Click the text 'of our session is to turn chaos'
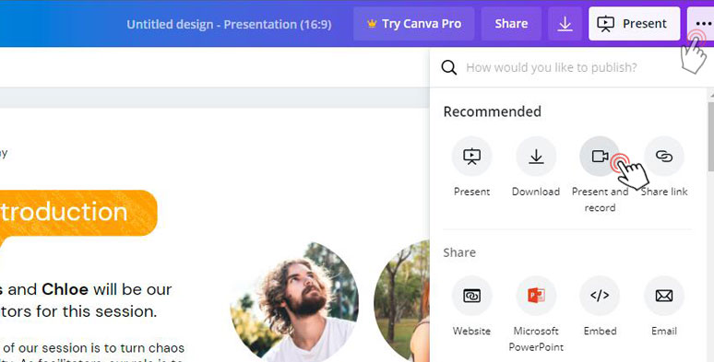714x362 pixels. pos(94,348)
